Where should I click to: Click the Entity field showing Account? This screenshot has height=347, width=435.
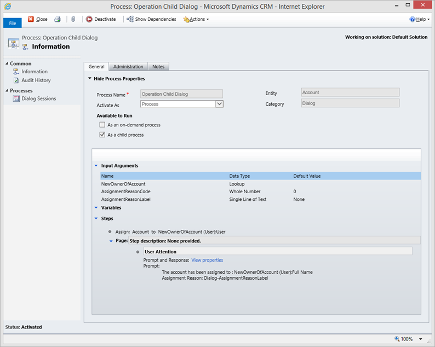pyautogui.click(x=350, y=92)
